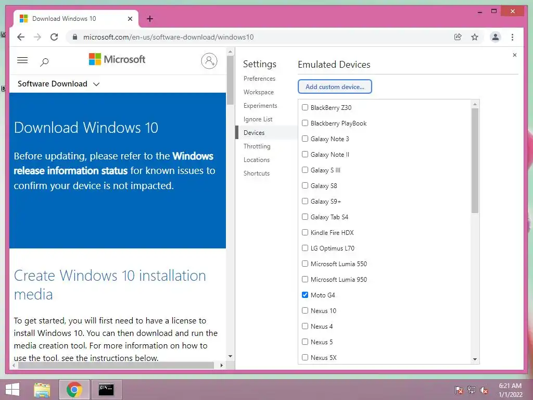The width and height of the screenshot is (533, 400).
Task: Open a new tab with the plus button
Action: click(x=149, y=19)
